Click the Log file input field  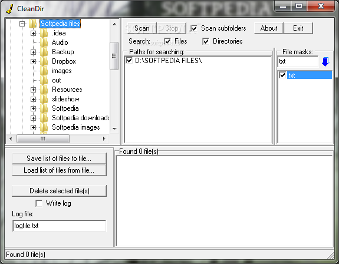pyautogui.click(x=59, y=226)
